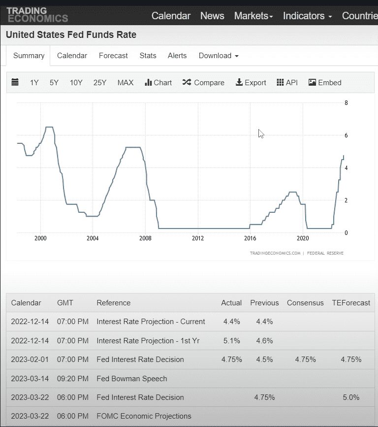This screenshot has width=378, height=427.
Task: Click the Alerts tab
Action: tap(177, 56)
